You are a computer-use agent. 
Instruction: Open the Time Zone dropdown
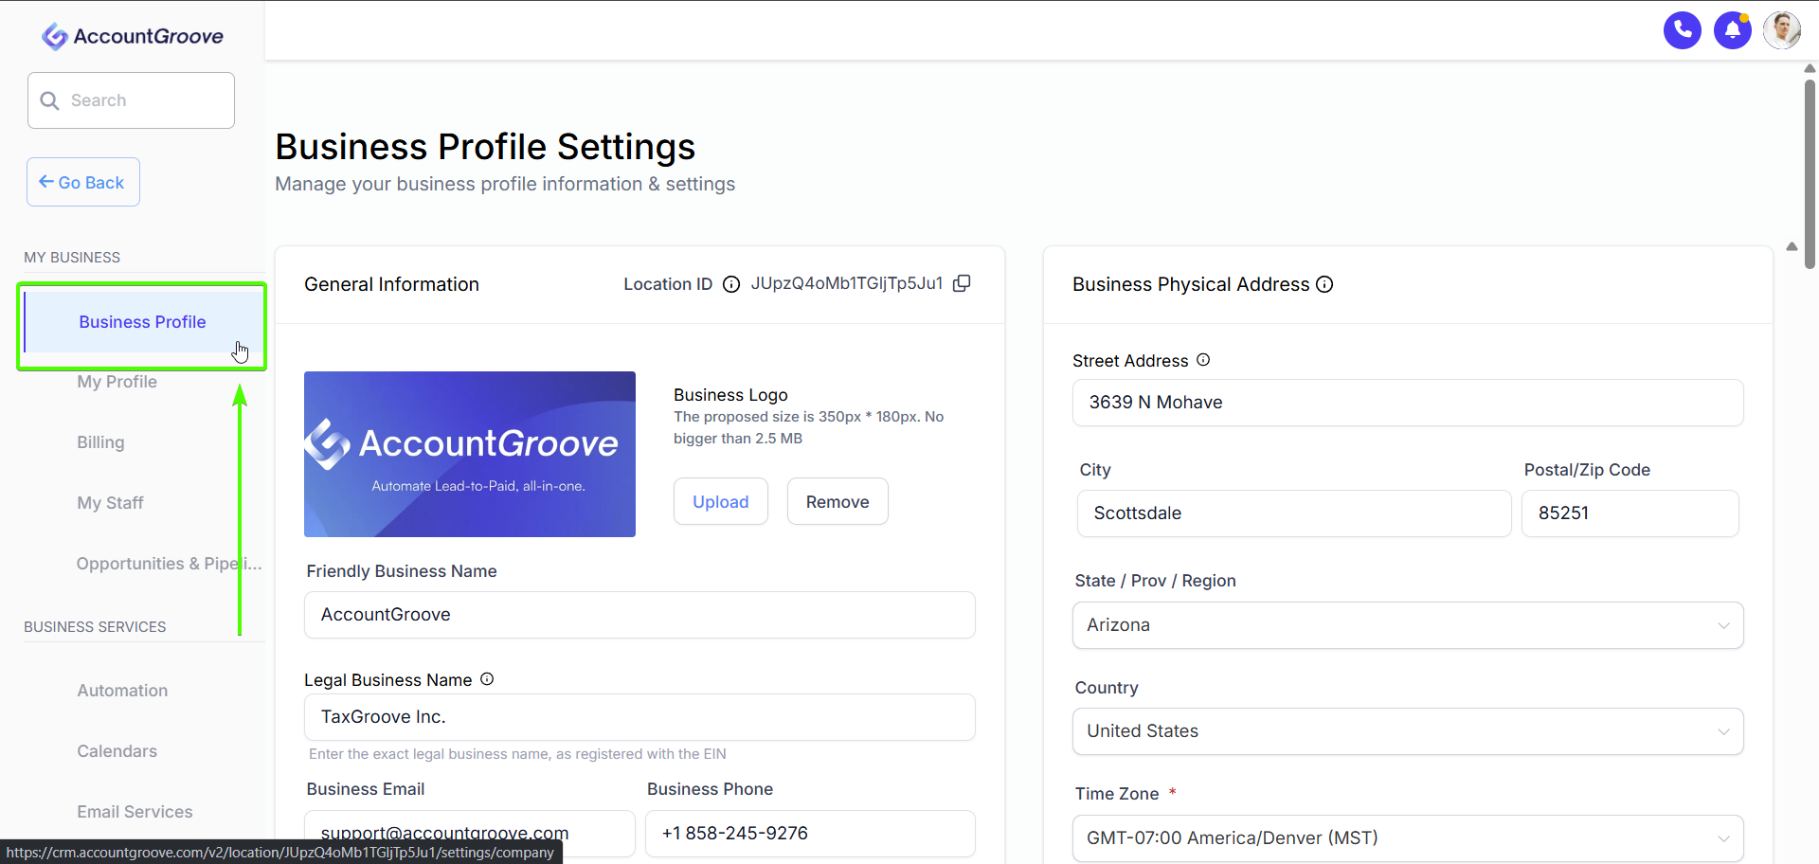coord(1408,838)
